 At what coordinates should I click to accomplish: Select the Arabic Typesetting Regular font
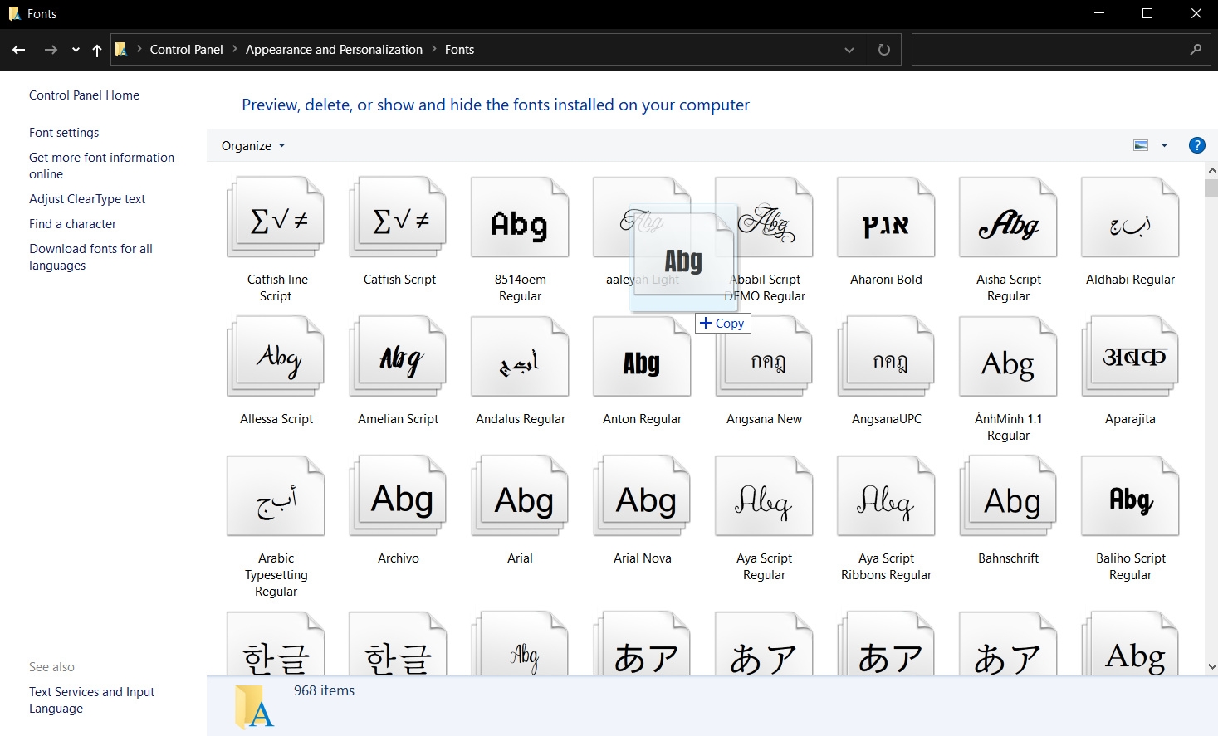276,498
